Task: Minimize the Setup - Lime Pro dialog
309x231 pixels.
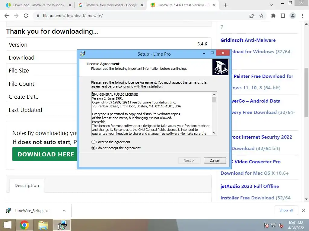Action: [204, 53]
